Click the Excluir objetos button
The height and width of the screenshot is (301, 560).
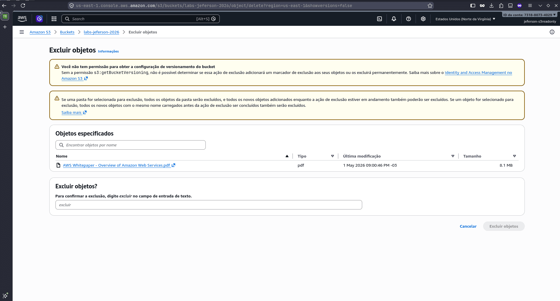click(x=504, y=226)
